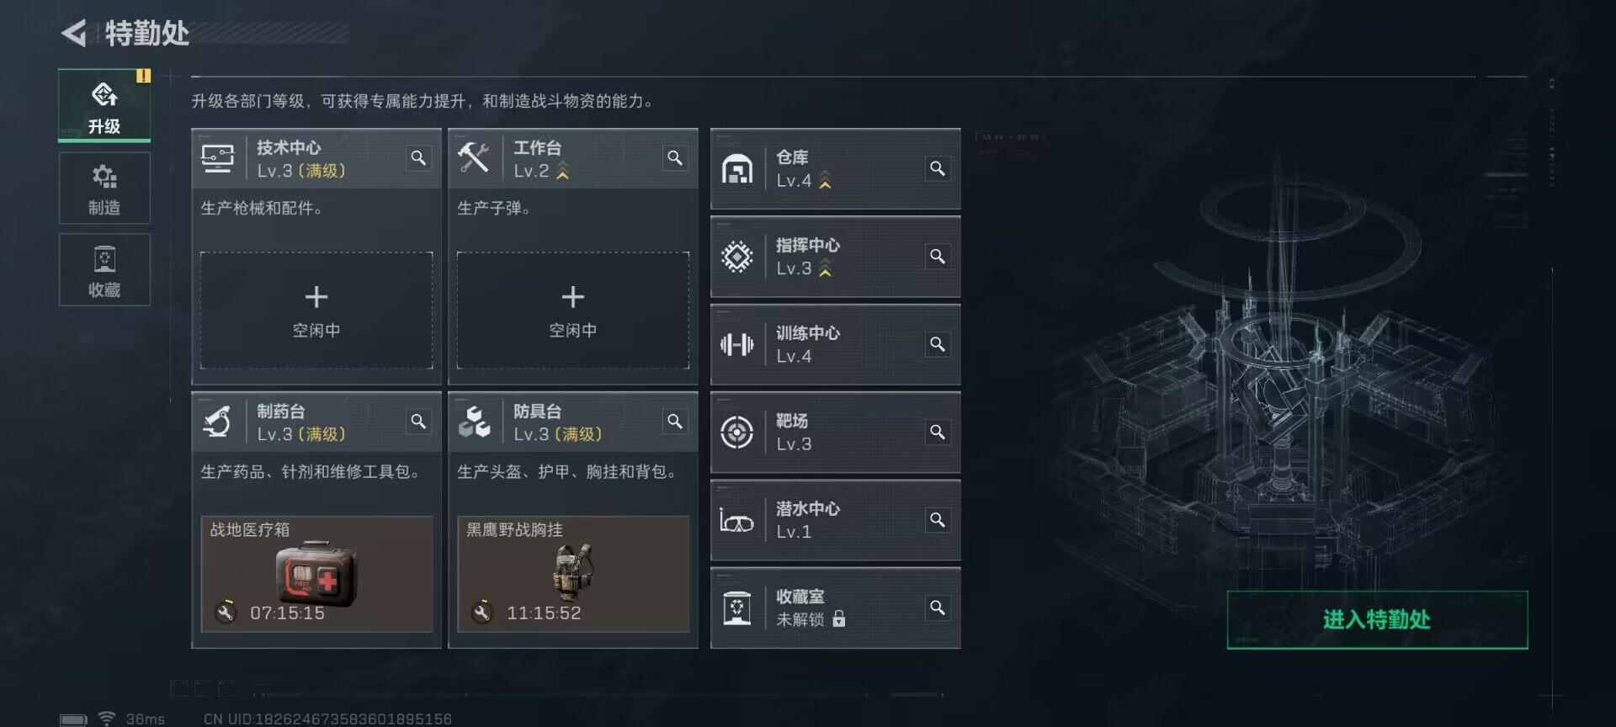Click the 指挥中心 magnifier icon
1616x727 pixels.
click(937, 256)
